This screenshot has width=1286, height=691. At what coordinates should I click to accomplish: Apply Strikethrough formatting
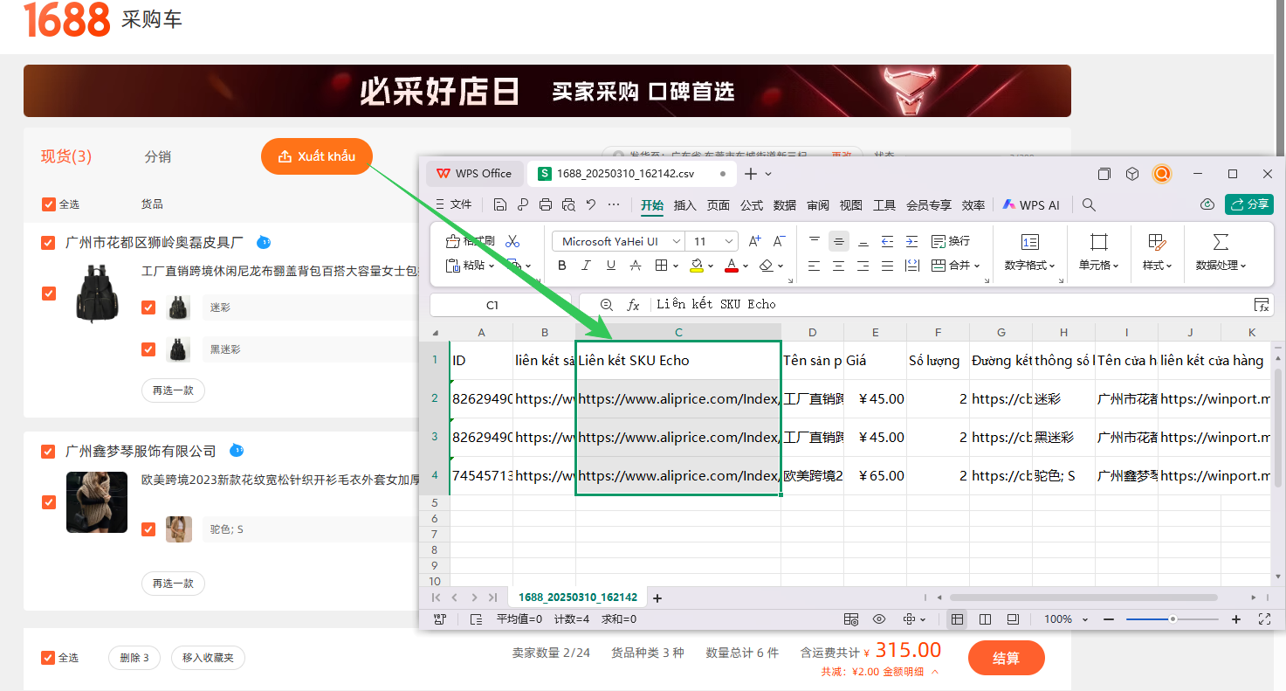[636, 266]
